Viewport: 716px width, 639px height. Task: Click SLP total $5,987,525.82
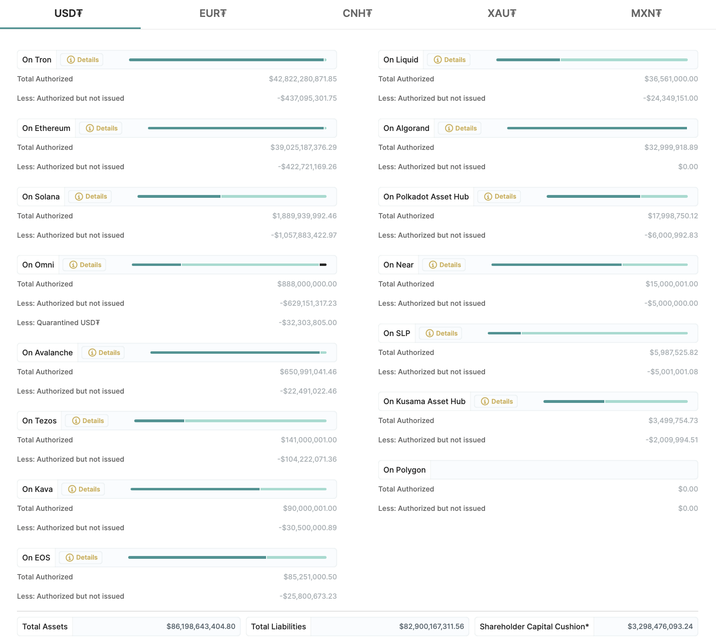click(x=674, y=353)
